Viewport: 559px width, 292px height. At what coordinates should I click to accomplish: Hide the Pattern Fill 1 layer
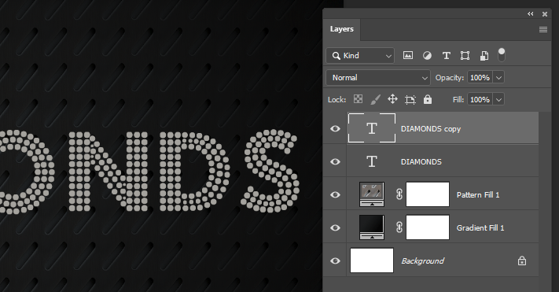[335, 194]
